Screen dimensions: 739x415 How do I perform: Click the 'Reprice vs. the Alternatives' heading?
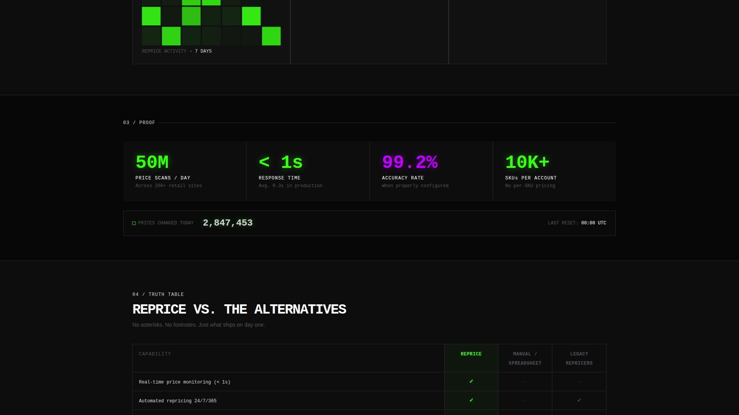239,309
